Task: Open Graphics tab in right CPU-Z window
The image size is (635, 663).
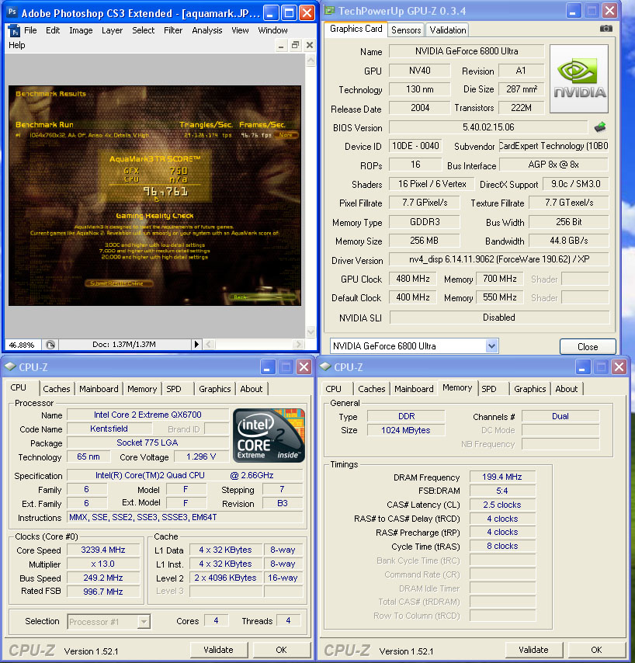Action: (x=529, y=389)
